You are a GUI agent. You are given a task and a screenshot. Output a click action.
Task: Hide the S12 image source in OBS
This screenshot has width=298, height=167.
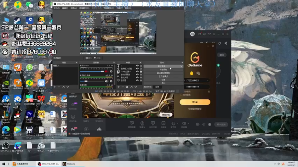[x=137, y=72]
